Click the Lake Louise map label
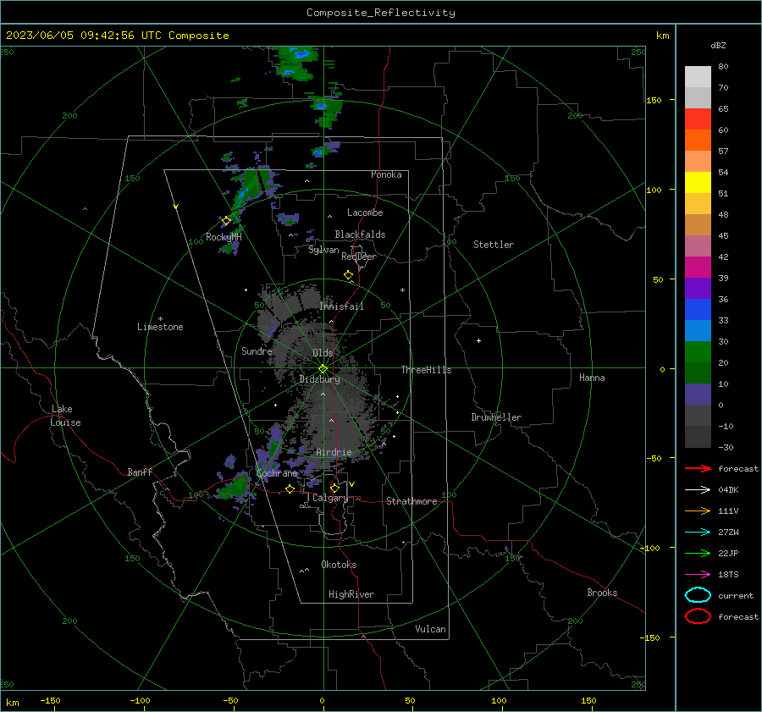Image resolution: width=762 pixels, height=712 pixels. 65,416
